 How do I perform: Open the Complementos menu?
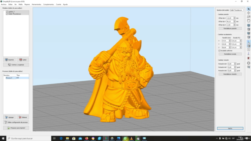[x=49, y=4]
